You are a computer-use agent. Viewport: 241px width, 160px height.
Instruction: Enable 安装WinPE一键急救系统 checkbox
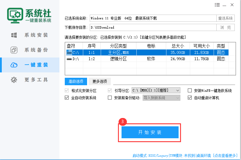point(190,91)
